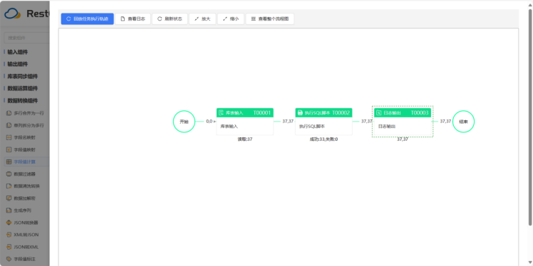Click the 库表输入 node body
This screenshot has width=533, height=266.
pyautogui.click(x=244, y=126)
